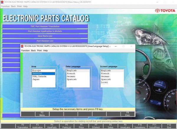Minimize the Area/Language Setup window
Viewport: 177px width, 129px height.
(116, 46)
